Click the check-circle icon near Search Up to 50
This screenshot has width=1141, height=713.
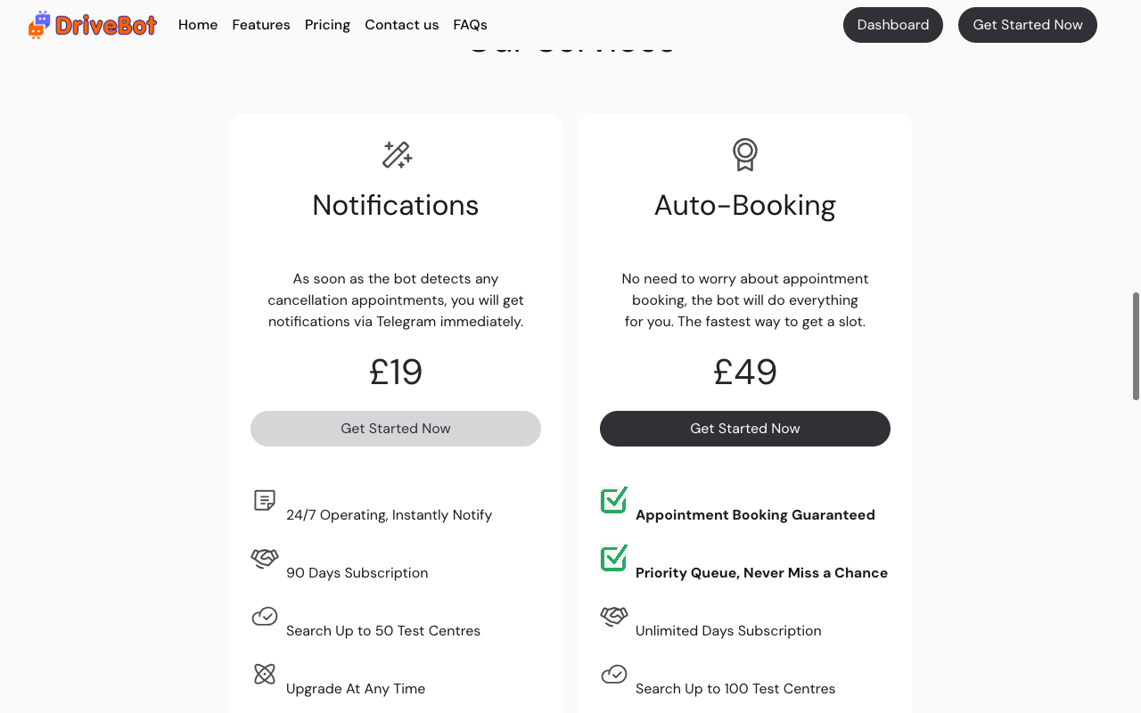pos(264,616)
